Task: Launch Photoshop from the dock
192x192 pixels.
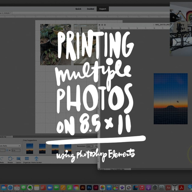Action: click(89, 188)
